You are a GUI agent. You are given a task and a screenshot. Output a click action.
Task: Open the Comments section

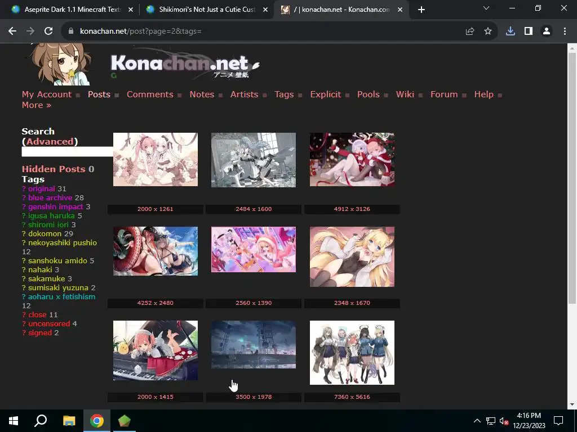pos(150,94)
